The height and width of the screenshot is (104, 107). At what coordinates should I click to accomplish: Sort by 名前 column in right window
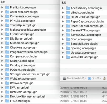pyautogui.click(x=64, y=3)
